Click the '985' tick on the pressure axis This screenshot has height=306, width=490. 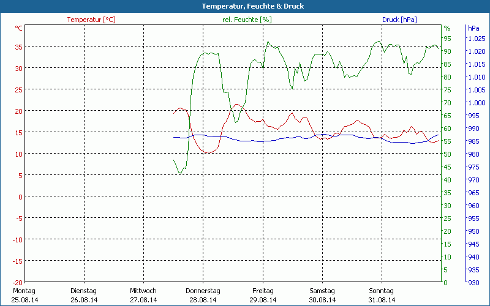tap(473, 141)
